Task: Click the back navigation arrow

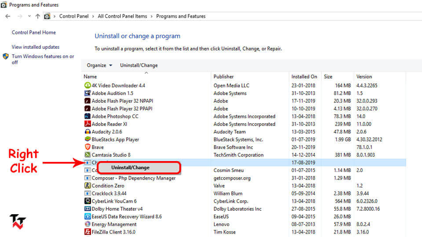Action: [8, 16]
